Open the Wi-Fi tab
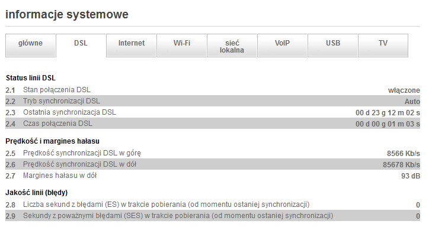Viewport: 432px width, 237px height. (182, 44)
